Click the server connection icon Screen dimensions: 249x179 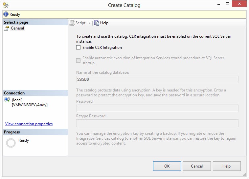tap(7, 100)
